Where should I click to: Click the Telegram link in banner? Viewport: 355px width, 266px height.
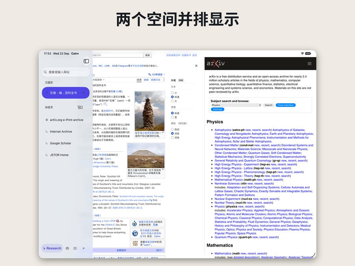(x=123, y=66)
